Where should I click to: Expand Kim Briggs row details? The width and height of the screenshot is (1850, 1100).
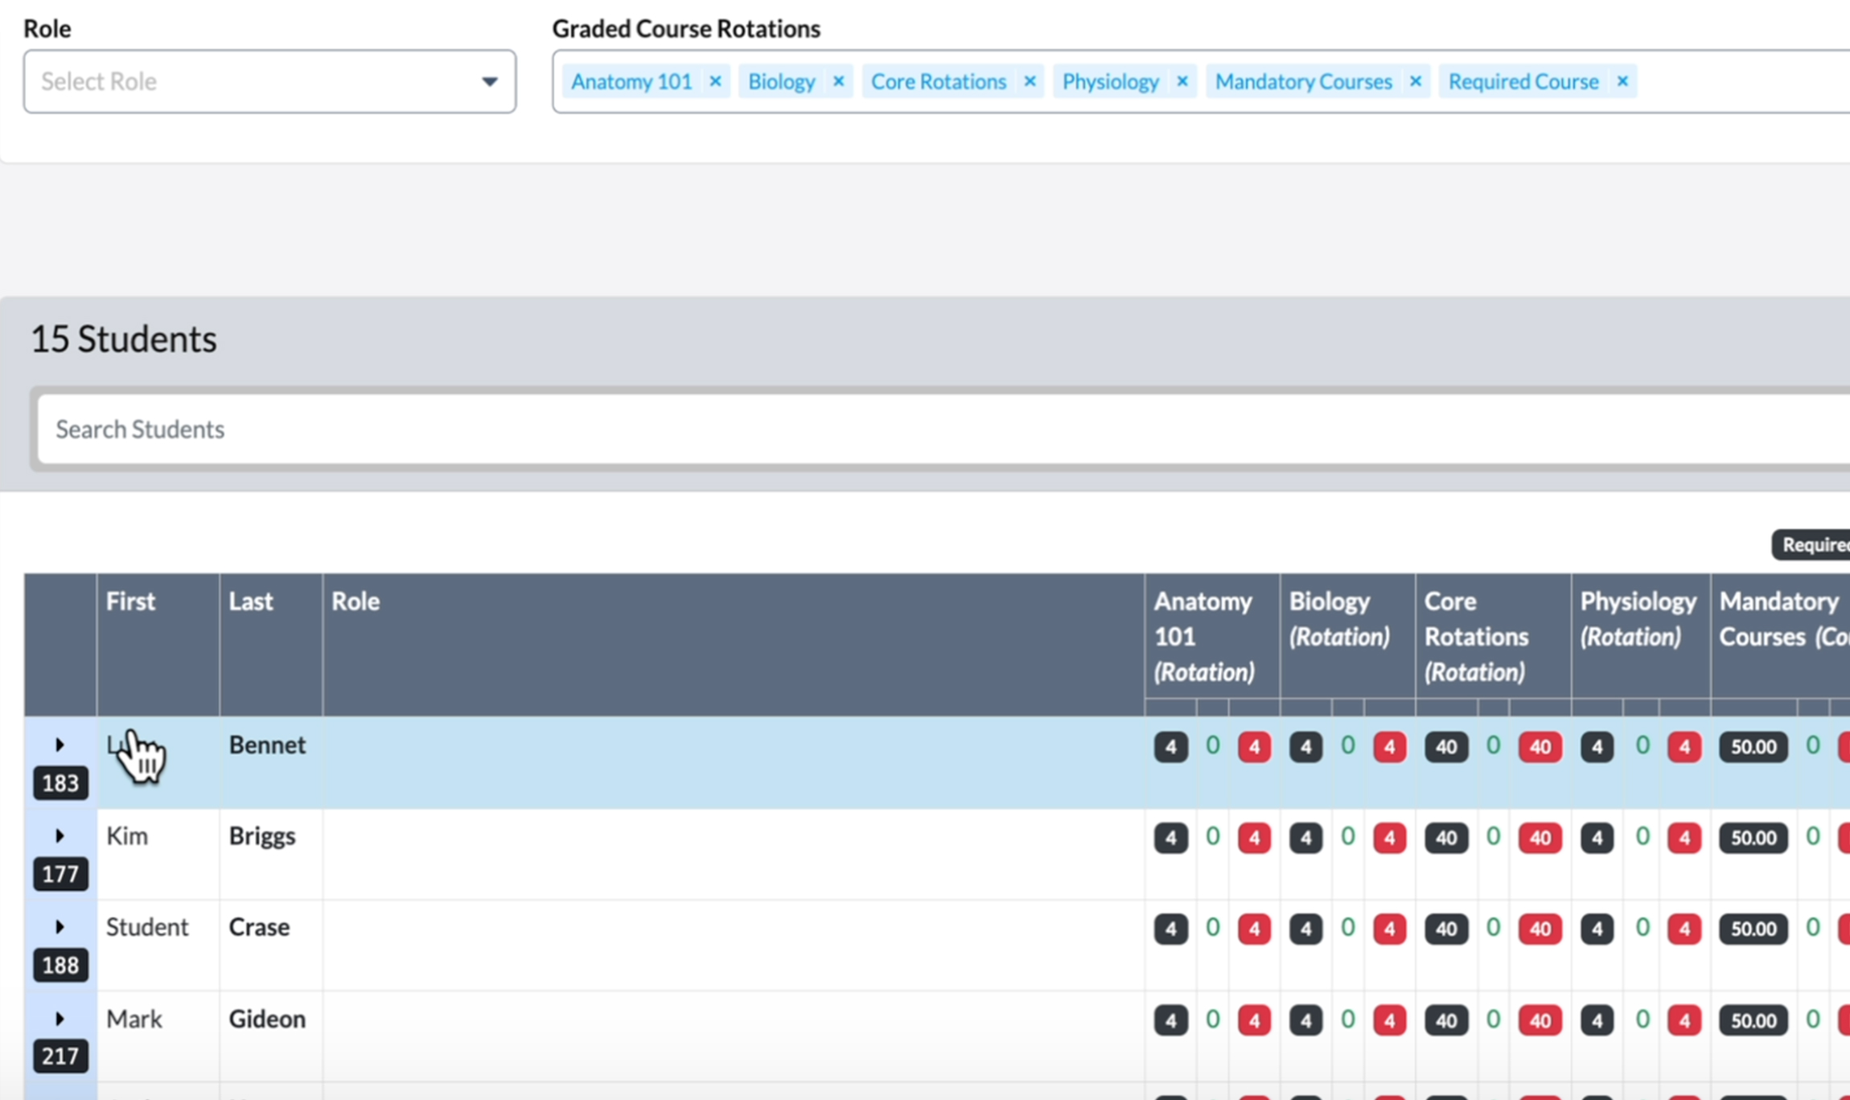pos(60,836)
